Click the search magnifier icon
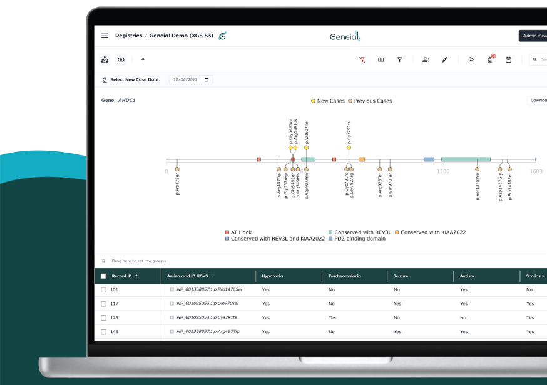Image resolution: width=547 pixels, height=385 pixels. (534, 59)
